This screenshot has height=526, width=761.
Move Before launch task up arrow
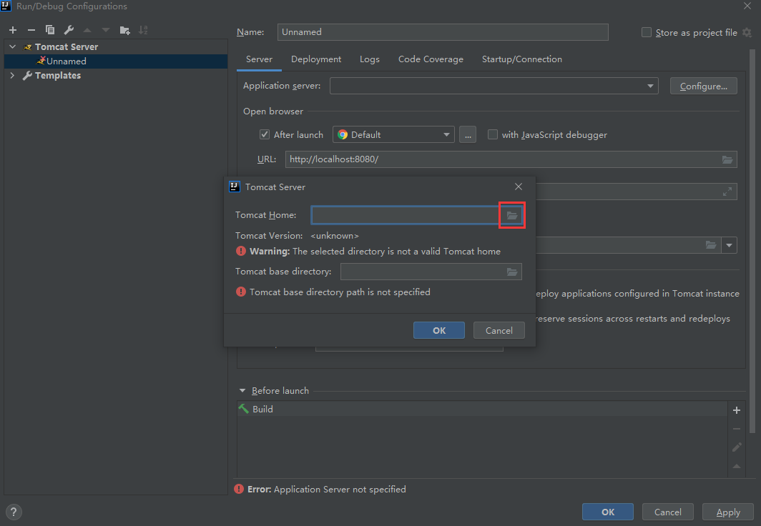[x=736, y=466]
